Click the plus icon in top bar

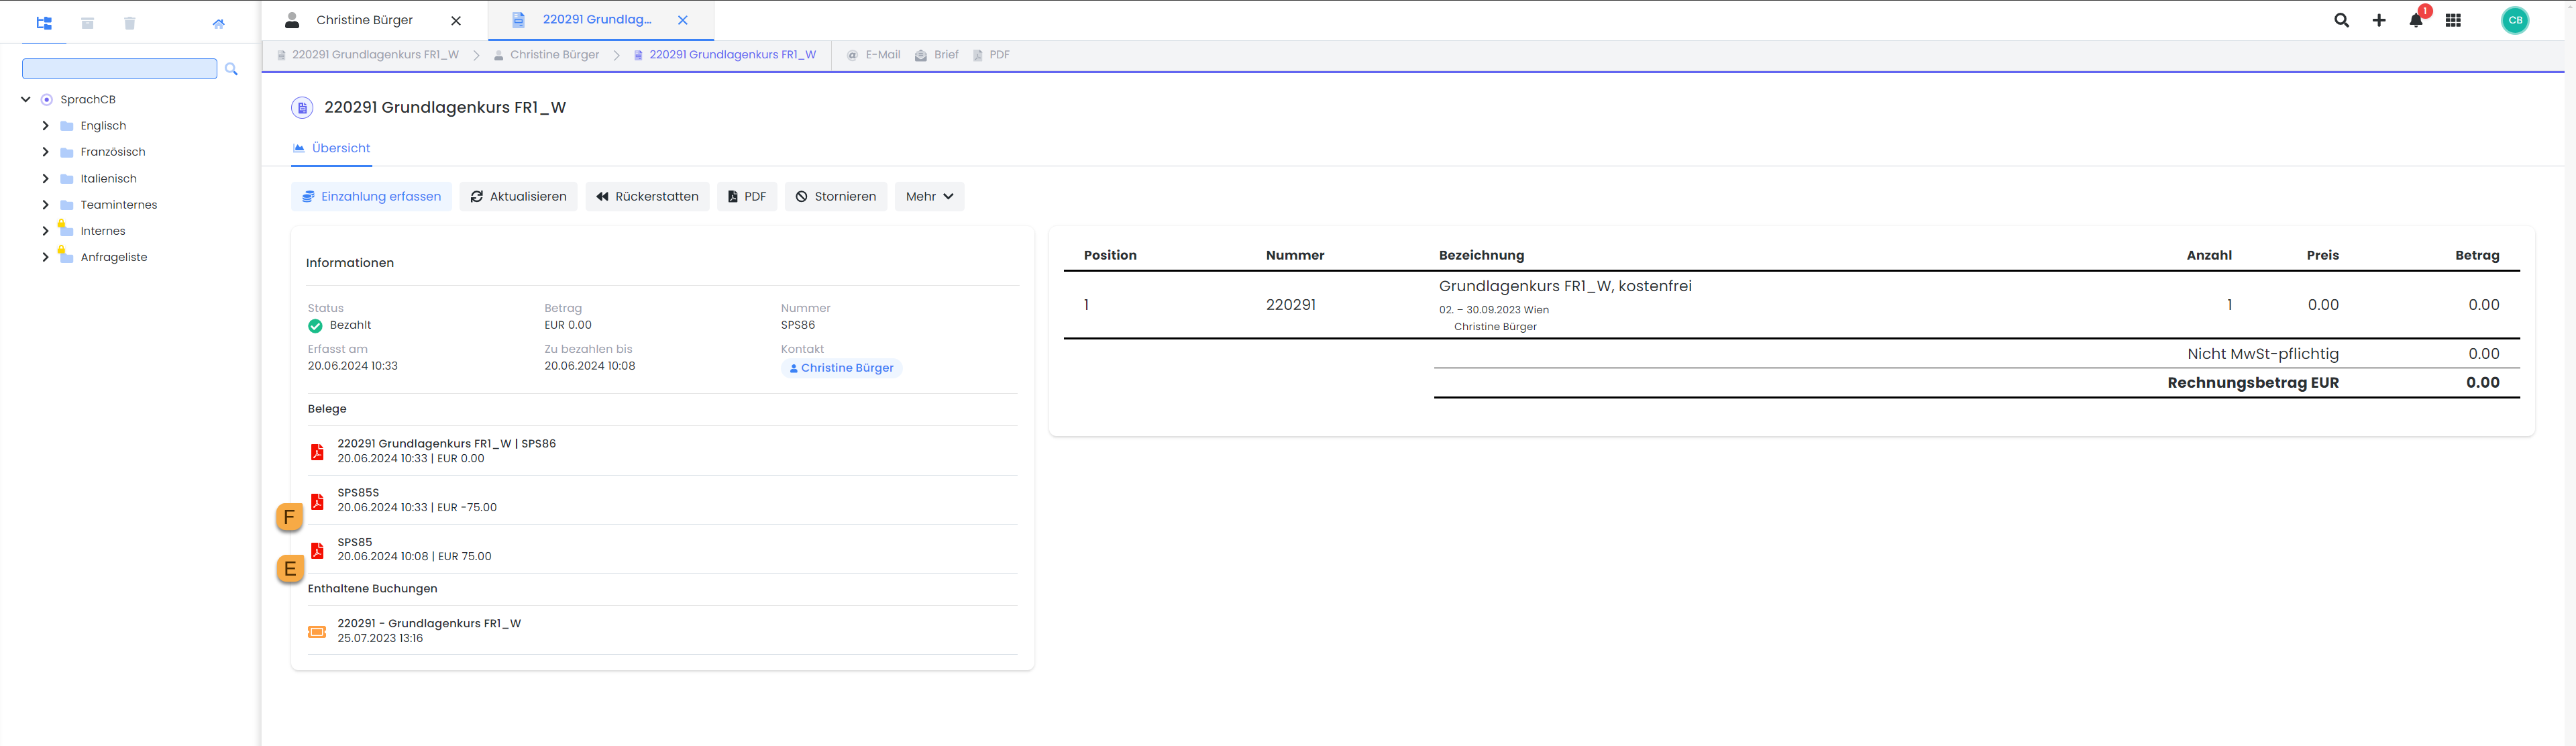point(2379,20)
